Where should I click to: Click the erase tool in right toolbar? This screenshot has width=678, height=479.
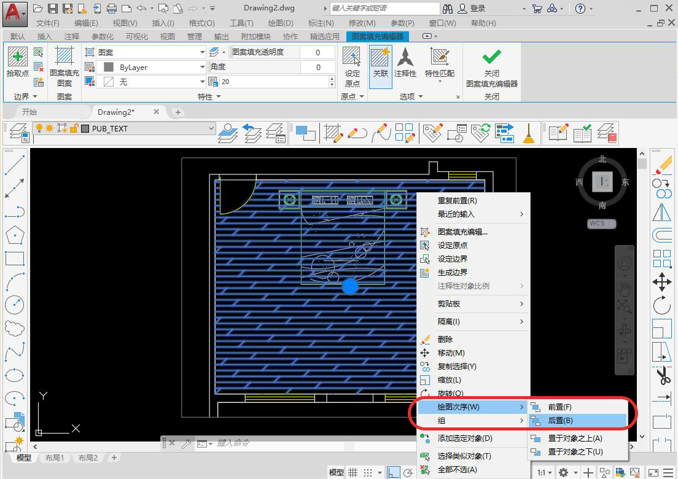(x=663, y=165)
